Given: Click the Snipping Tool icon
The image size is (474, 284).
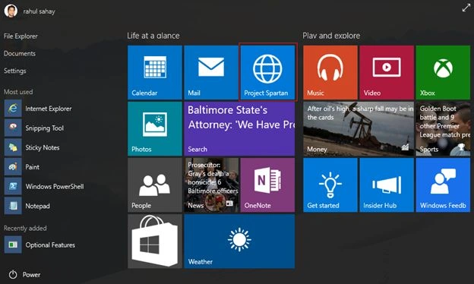Looking at the screenshot, I should pyautogui.click(x=13, y=128).
